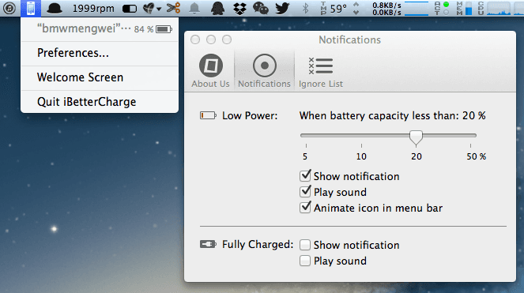
Task: Click the Fully Charged battery plug icon
Action: click(x=208, y=245)
